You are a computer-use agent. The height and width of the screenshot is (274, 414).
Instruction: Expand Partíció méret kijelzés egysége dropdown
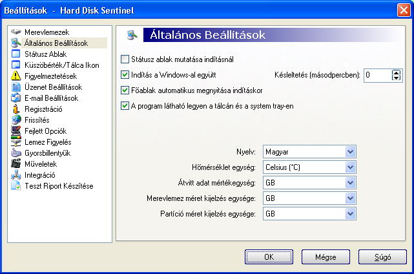tap(350, 214)
